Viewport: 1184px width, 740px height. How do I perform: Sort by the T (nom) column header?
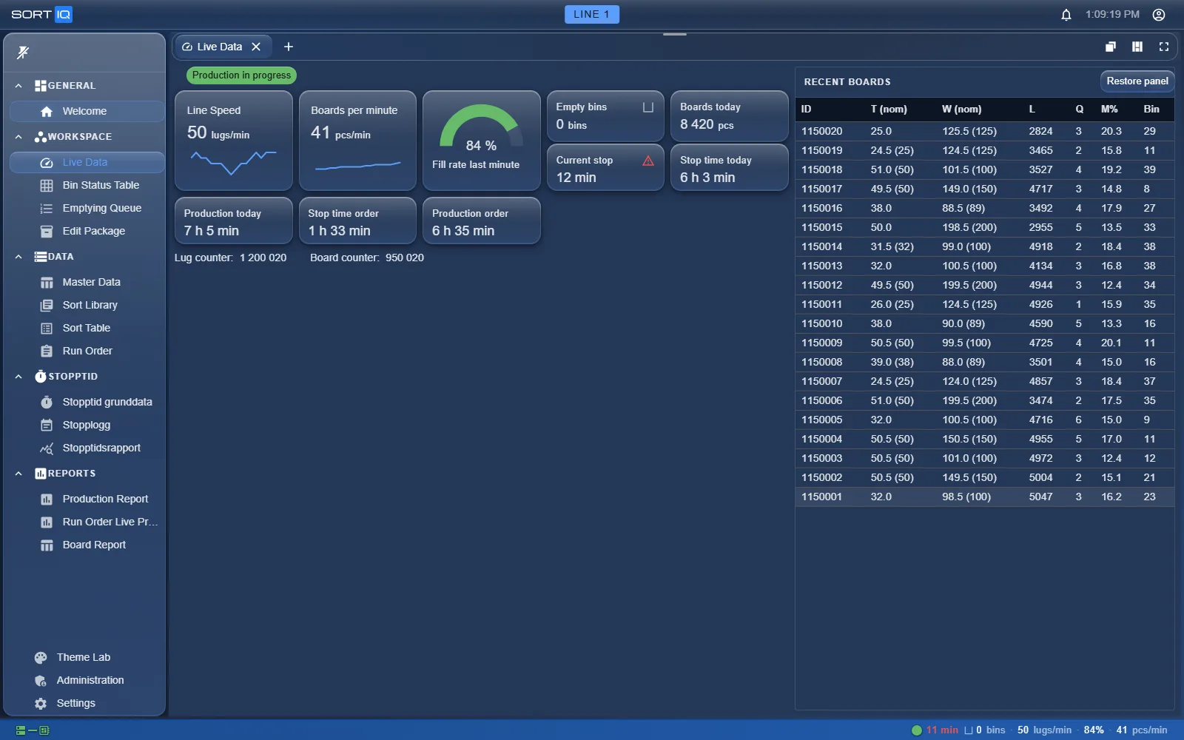pyautogui.click(x=889, y=109)
